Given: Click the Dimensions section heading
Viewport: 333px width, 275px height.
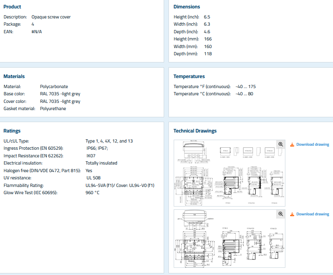Looking at the screenshot, I should click(187, 7).
